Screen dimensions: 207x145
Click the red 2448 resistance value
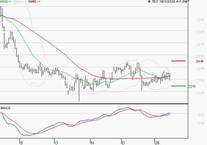[200, 61]
